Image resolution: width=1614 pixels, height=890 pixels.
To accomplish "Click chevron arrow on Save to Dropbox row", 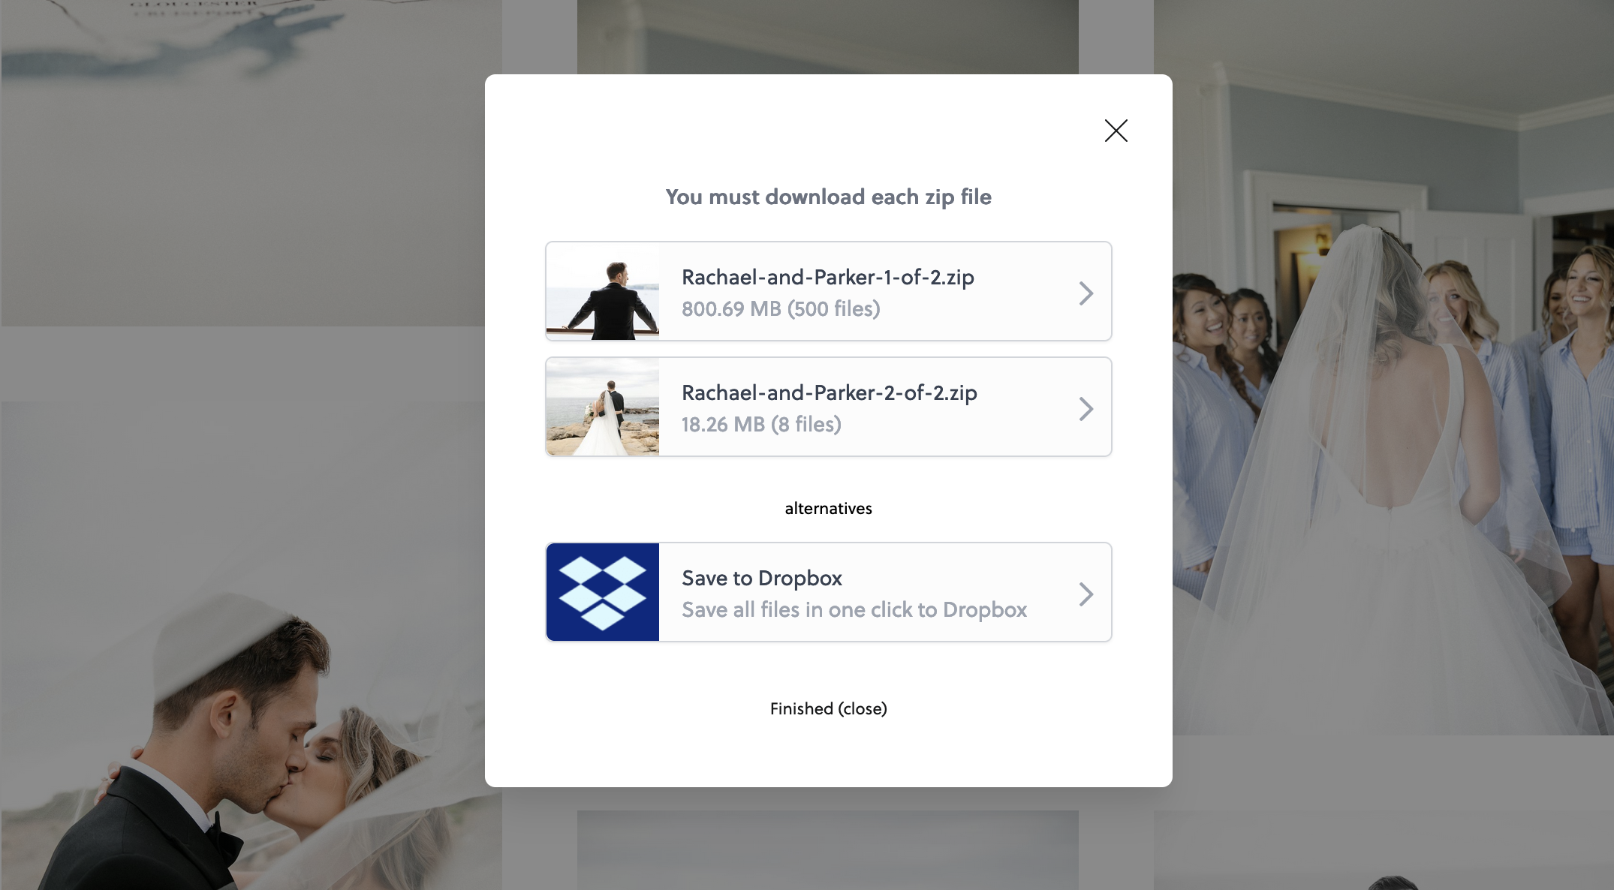I will point(1086,594).
